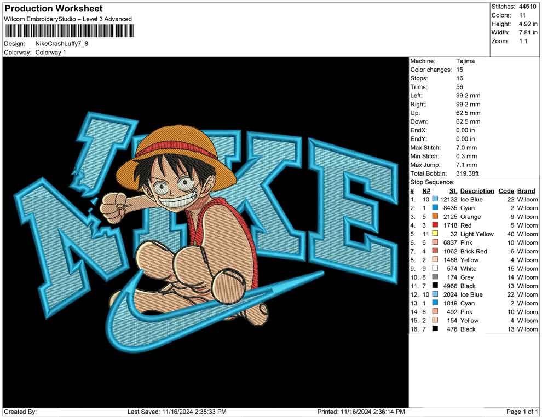Select the stitch count "4966" in row 11
The image size is (542, 417).
click(450, 286)
